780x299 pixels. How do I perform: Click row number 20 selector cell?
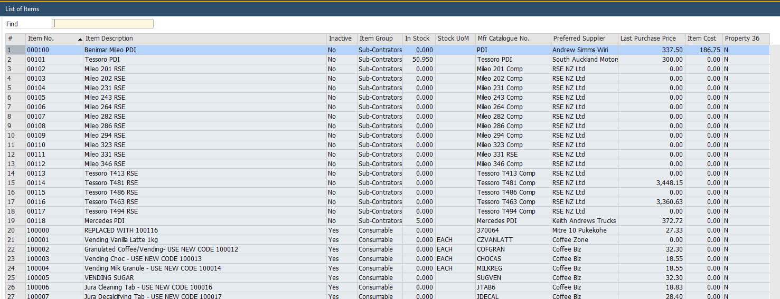pos(15,230)
